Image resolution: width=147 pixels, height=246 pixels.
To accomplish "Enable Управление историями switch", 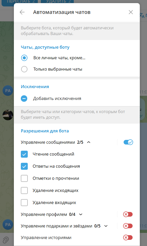I will pos(128,237).
